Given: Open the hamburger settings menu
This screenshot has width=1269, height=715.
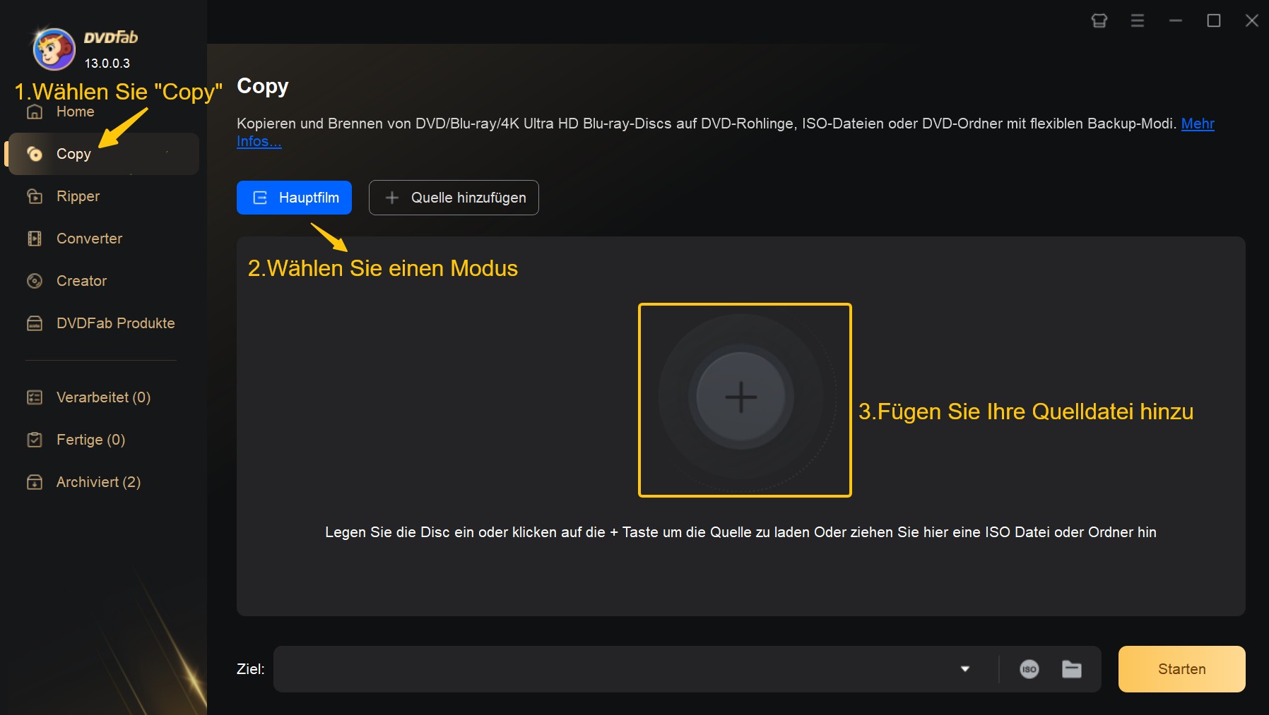Looking at the screenshot, I should click(x=1138, y=21).
